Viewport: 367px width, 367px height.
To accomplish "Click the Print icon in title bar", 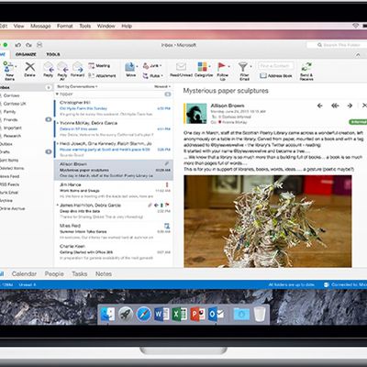I will pos(39,45).
